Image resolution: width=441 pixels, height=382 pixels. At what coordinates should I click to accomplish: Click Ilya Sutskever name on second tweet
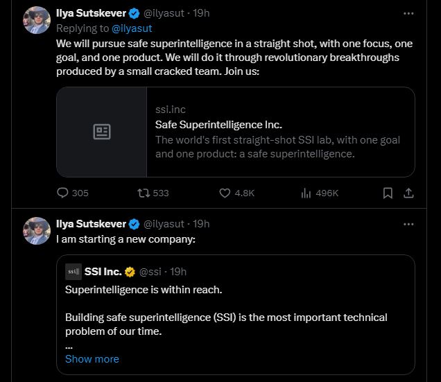click(91, 224)
